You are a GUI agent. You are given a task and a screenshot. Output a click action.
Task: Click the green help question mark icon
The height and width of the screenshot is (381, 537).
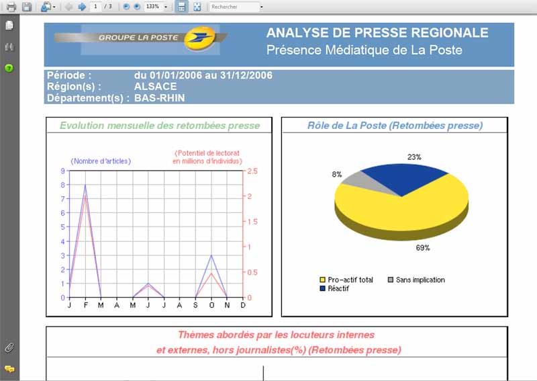coord(9,68)
